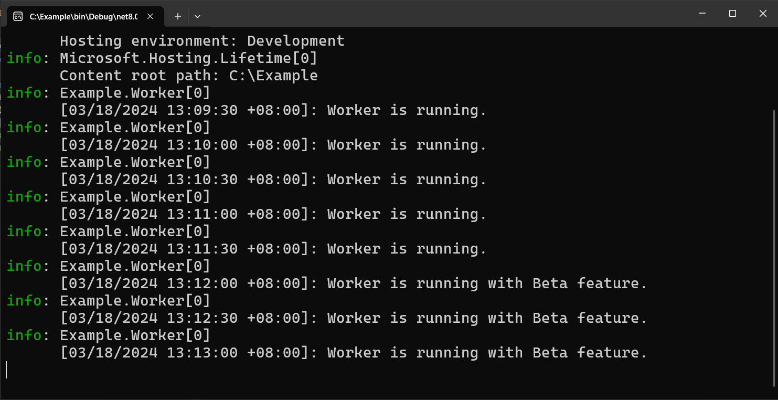Click the blinking cursor at the terminal prompt
This screenshot has height=400, width=778.
click(x=7, y=370)
